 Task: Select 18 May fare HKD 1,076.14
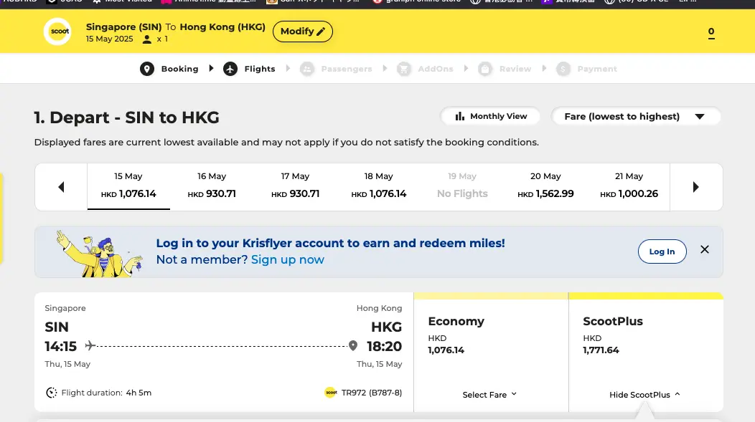coord(378,186)
